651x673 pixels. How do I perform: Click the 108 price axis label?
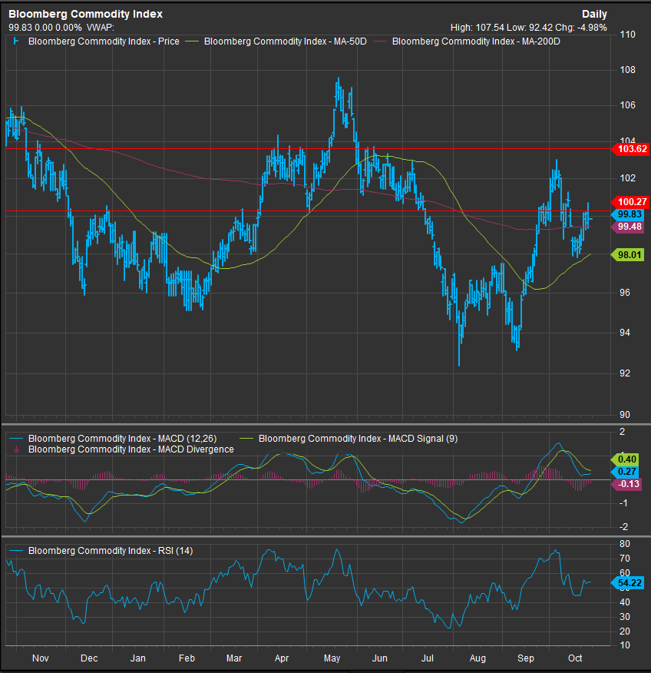628,70
